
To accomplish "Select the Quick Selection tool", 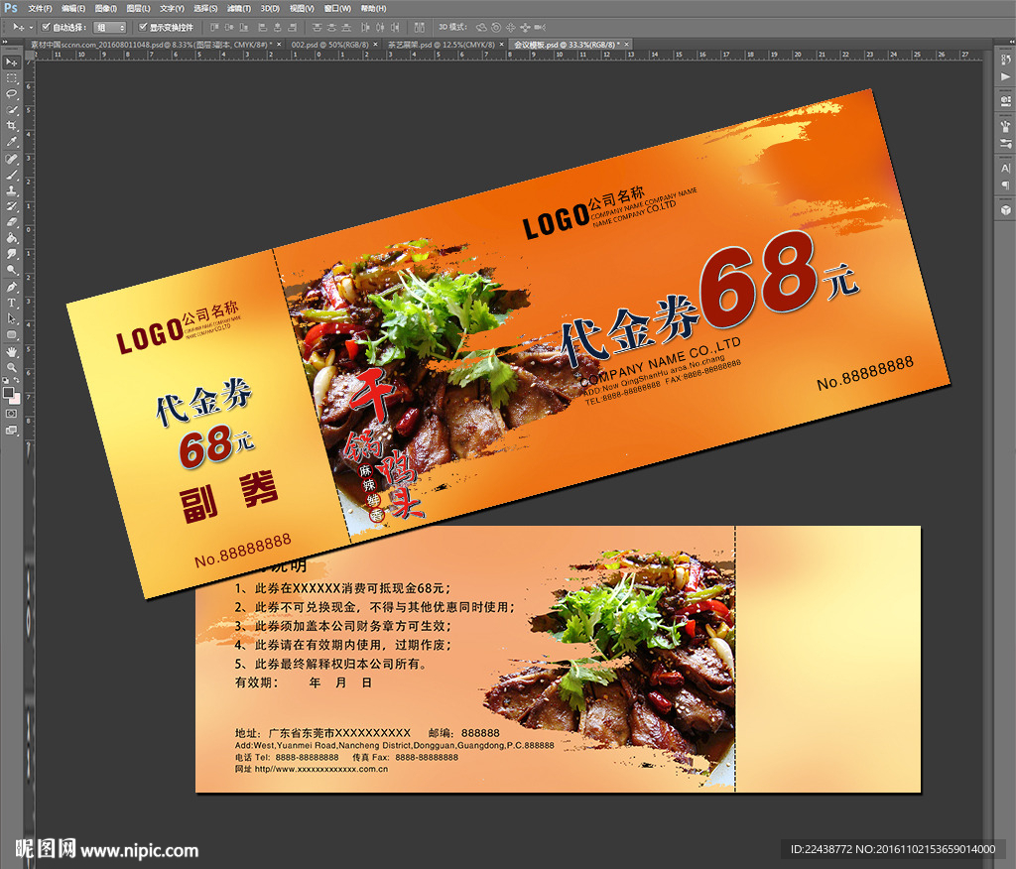I will click(x=12, y=109).
